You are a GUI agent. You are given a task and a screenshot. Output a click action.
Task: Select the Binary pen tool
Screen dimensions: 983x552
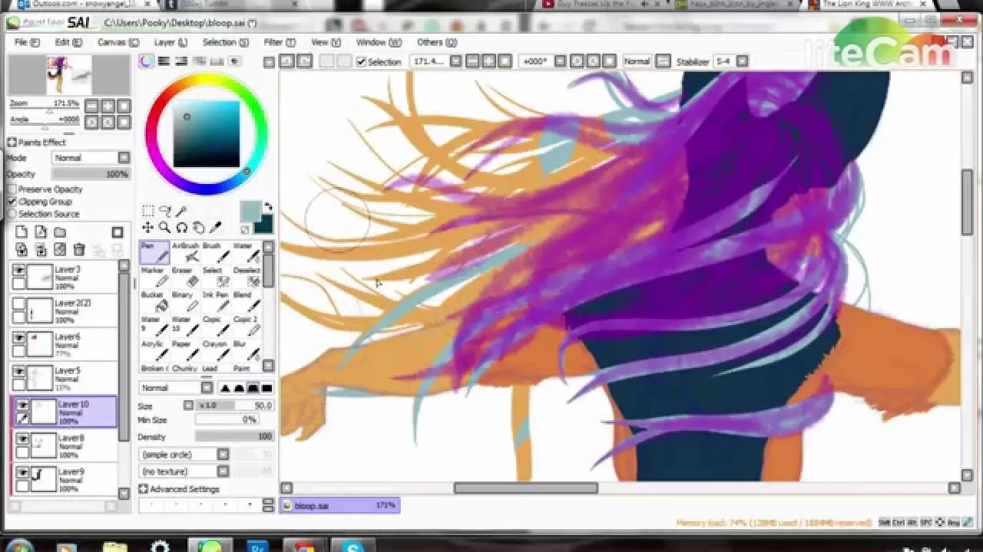coord(185,302)
